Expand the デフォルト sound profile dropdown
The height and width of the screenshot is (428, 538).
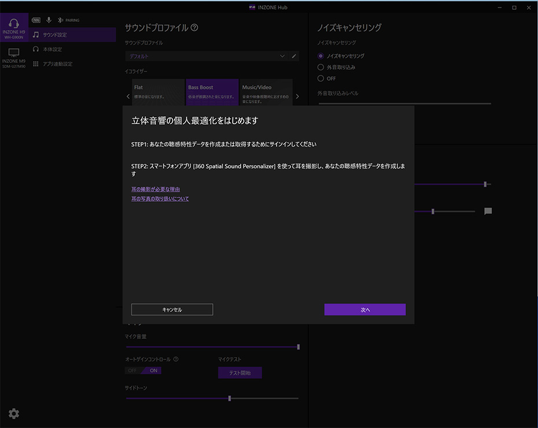click(x=282, y=56)
